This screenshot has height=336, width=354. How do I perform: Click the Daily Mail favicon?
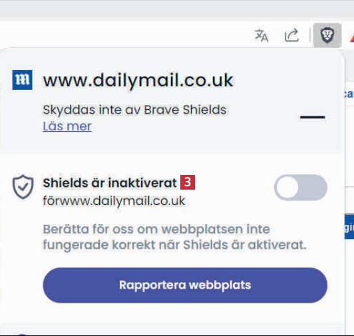coord(22,80)
